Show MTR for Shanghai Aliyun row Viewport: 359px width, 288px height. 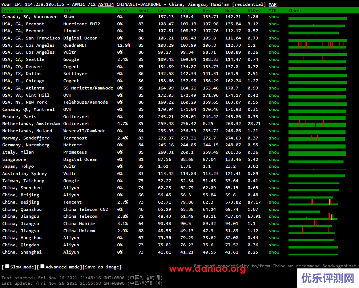tap(274, 252)
